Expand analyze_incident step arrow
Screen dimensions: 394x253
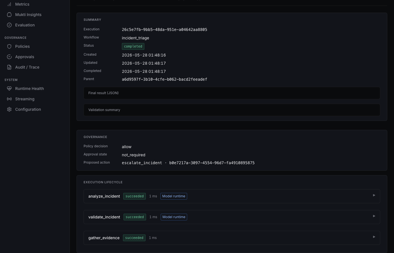(374, 195)
